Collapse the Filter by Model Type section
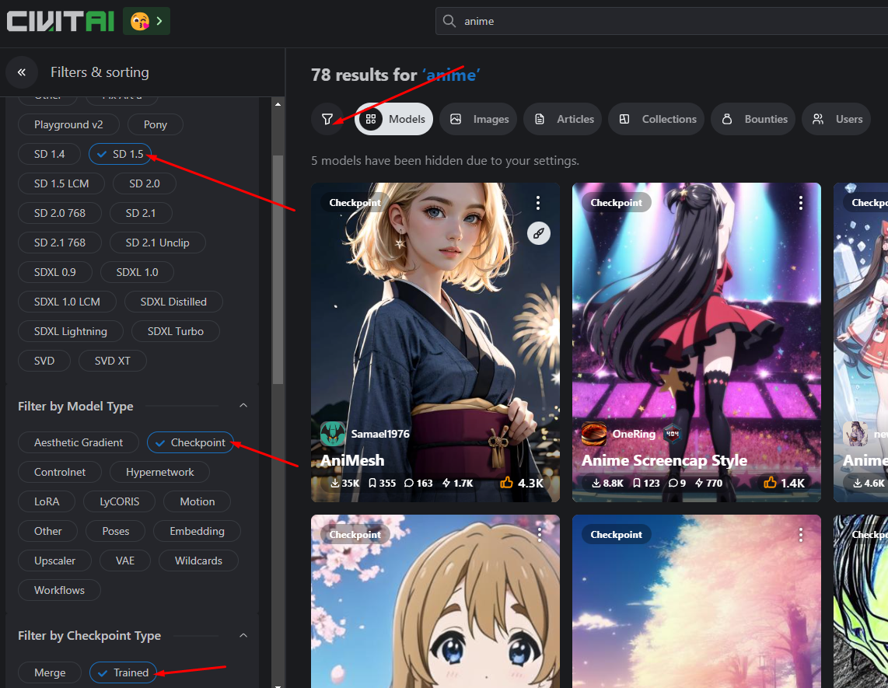The image size is (888, 688). [x=243, y=406]
